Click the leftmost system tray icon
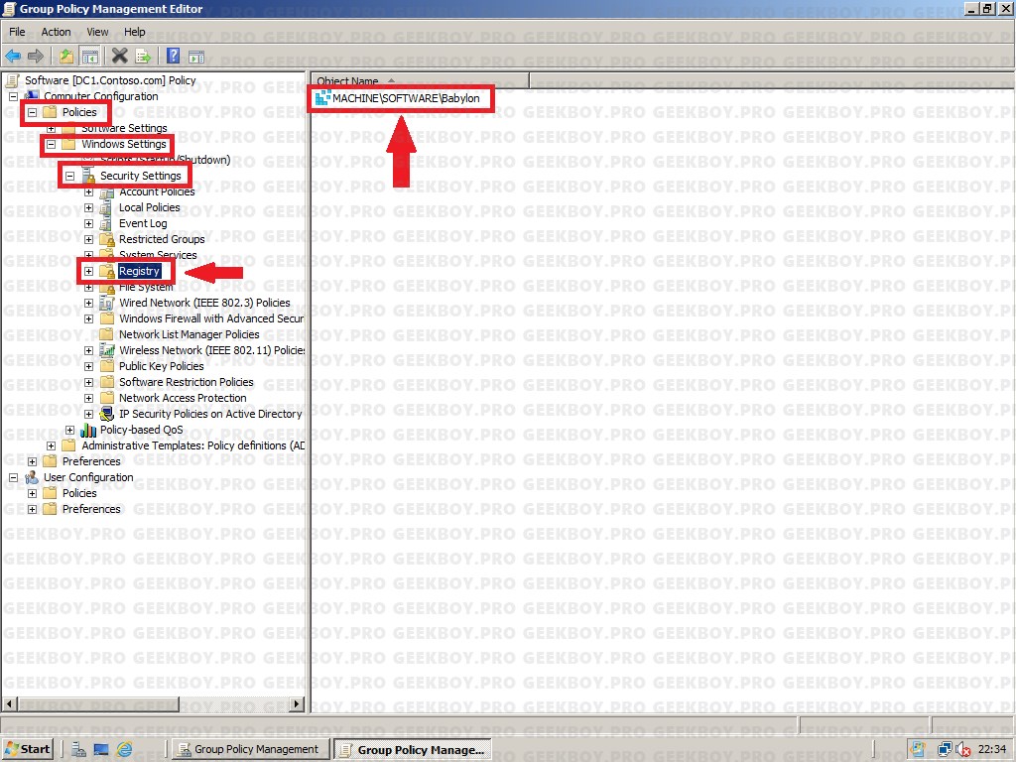This screenshot has height=762, width=1016. tap(918, 749)
